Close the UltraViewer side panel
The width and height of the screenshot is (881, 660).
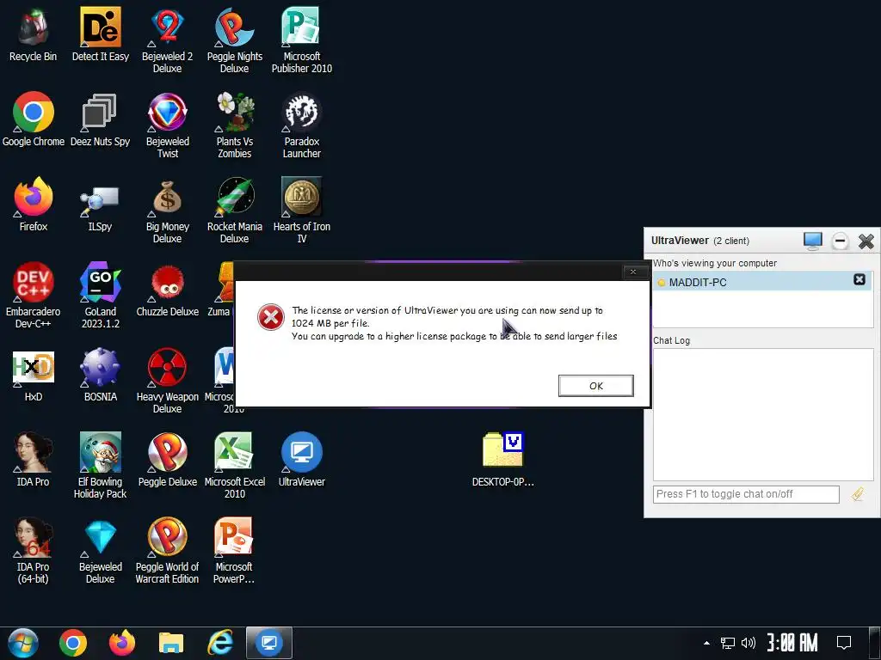pos(866,241)
